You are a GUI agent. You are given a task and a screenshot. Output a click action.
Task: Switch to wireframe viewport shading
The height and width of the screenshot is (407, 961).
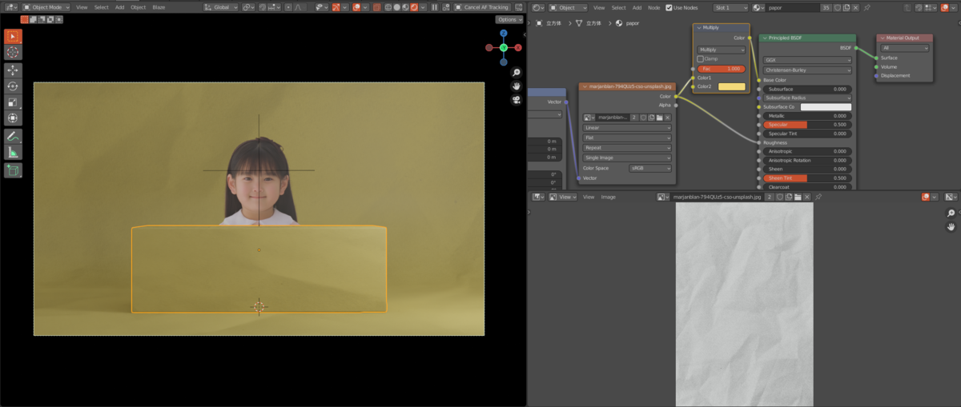click(388, 7)
